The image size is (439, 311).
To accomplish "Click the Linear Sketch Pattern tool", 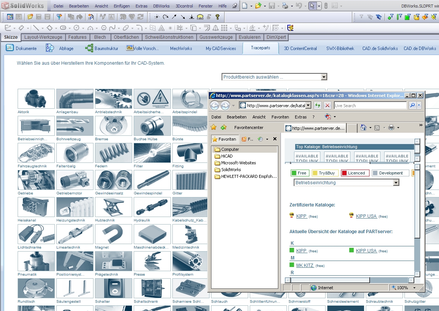I will click(x=224, y=28).
